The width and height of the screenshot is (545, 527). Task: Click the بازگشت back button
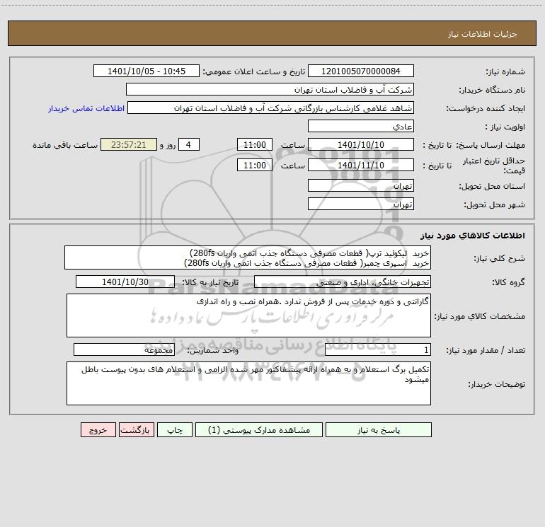click(136, 429)
